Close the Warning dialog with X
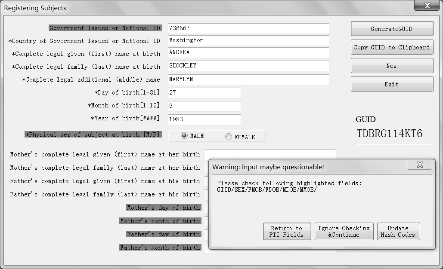 pos(420,165)
